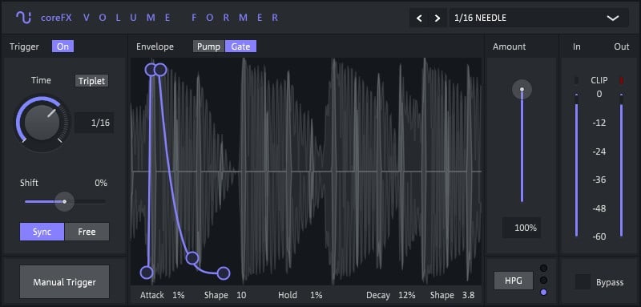
Task: Click the envelope curve's end node
Action: point(224,273)
